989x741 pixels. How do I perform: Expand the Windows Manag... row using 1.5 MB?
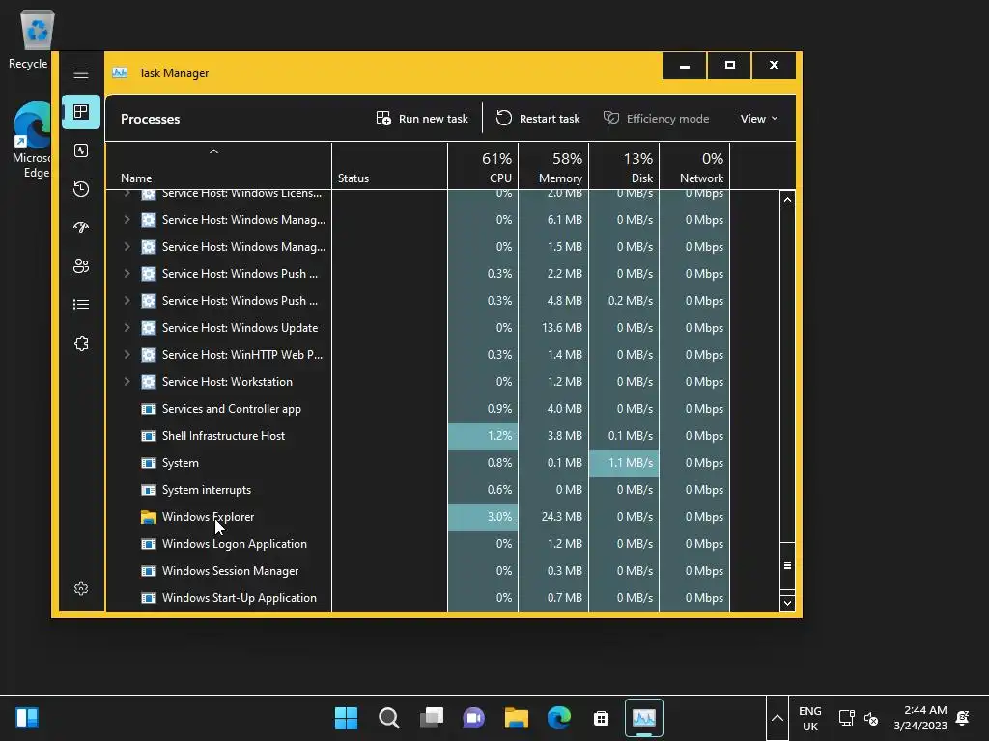(127, 246)
